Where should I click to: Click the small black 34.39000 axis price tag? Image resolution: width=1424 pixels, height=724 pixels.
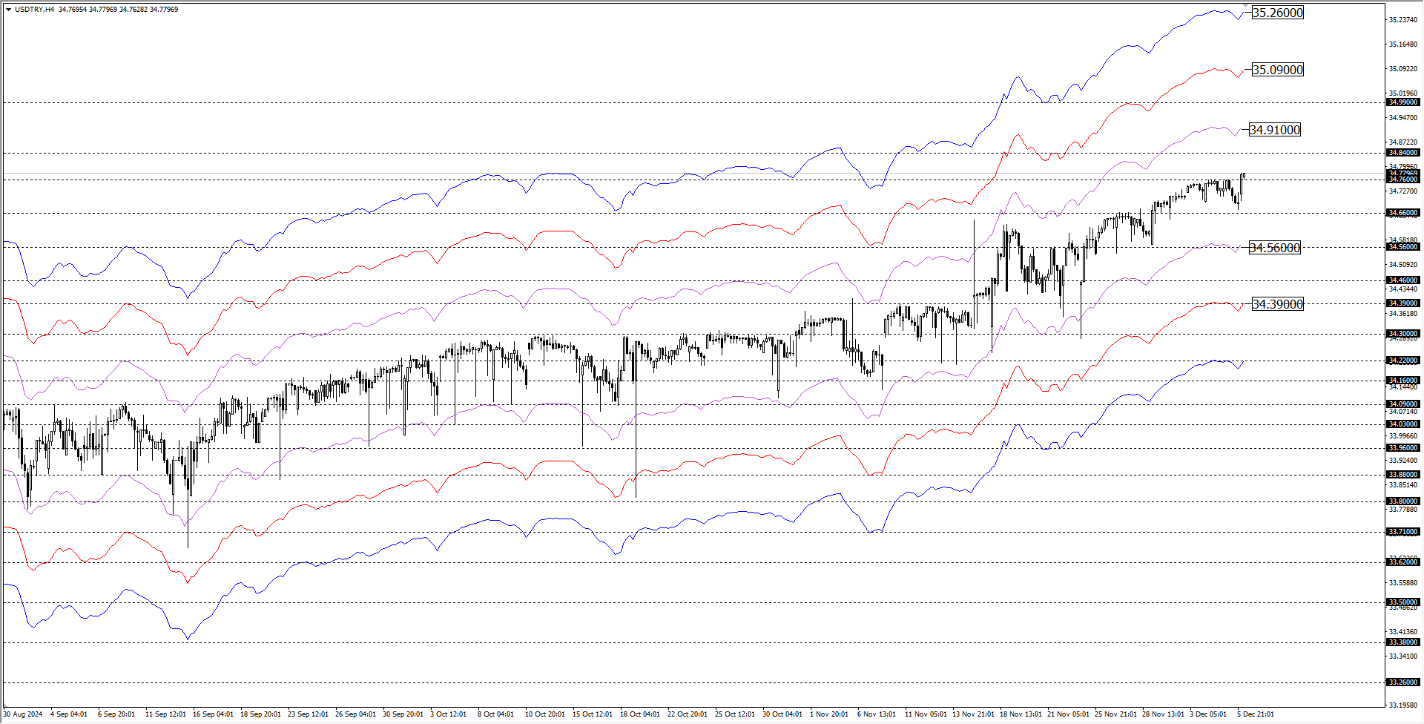click(x=1403, y=303)
